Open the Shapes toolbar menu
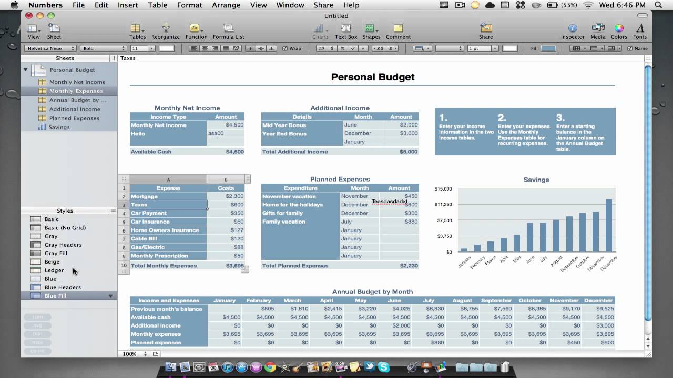This screenshot has height=378, width=673. click(x=371, y=31)
